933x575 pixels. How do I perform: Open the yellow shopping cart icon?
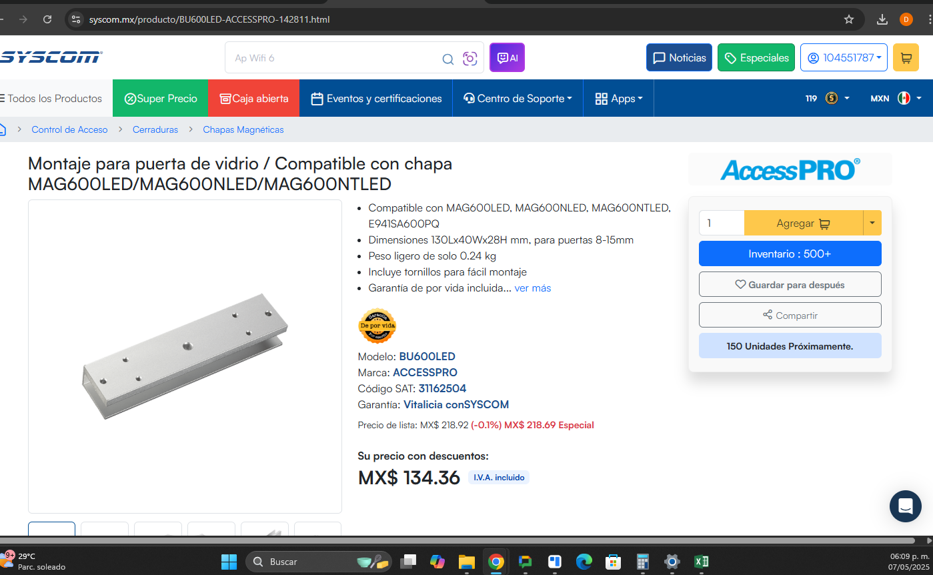tap(906, 58)
